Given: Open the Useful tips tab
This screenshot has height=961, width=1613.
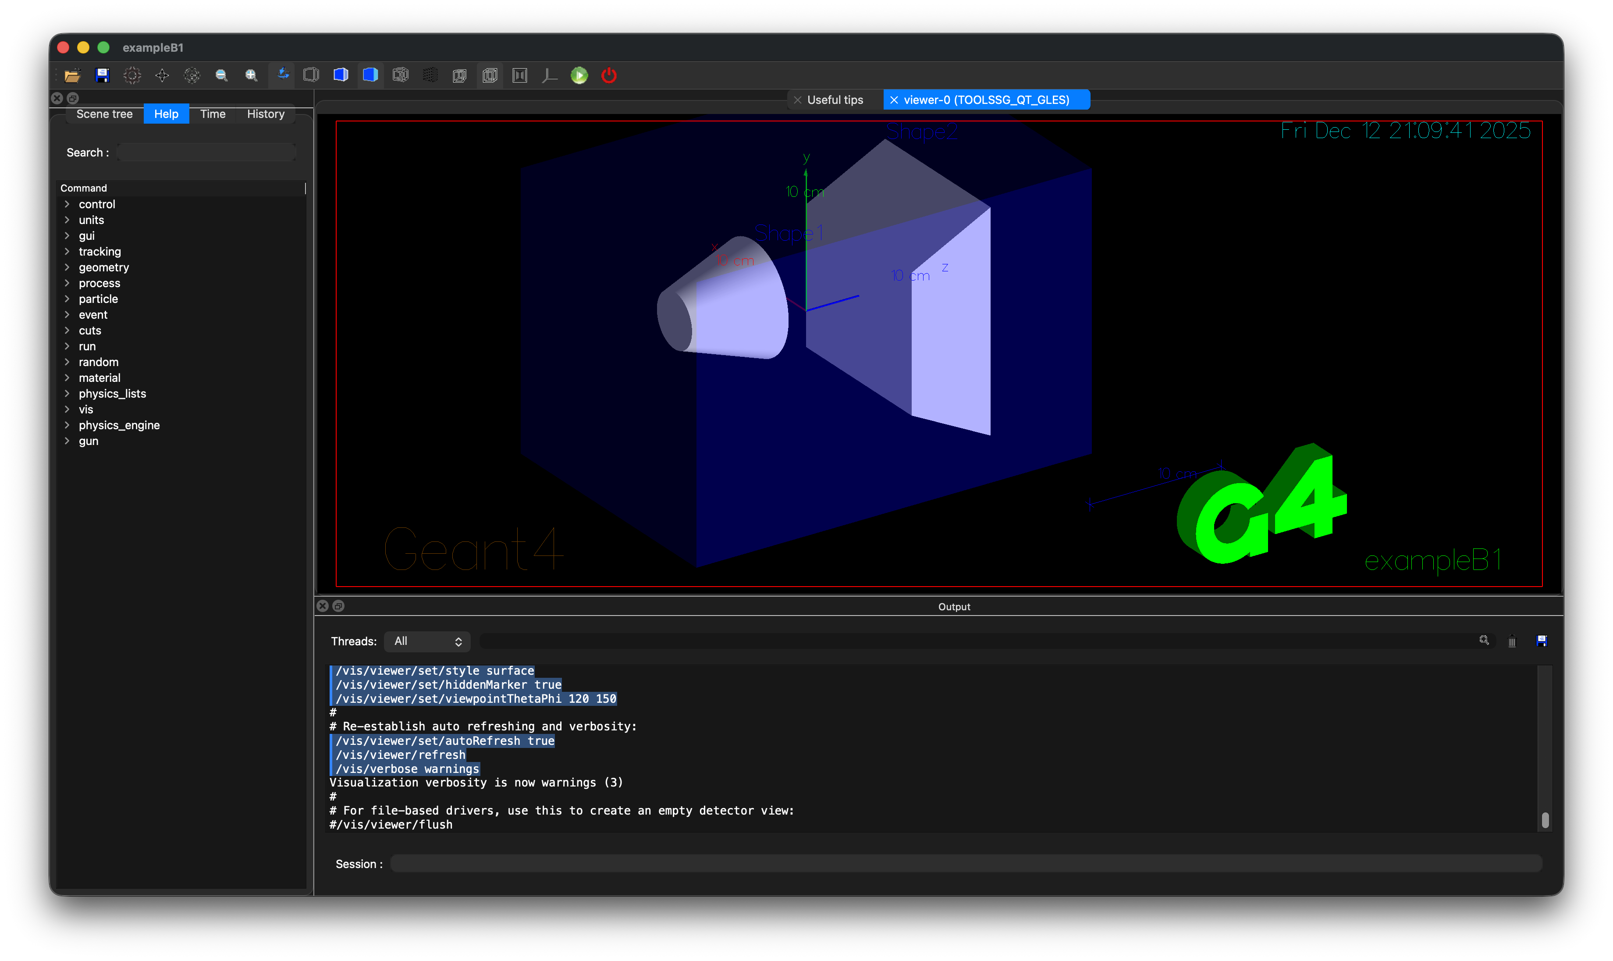Looking at the screenshot, I should [x=834, y=100].
